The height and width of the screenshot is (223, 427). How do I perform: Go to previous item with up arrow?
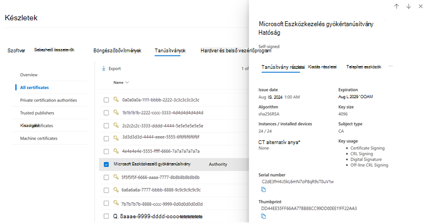(397, 6)
